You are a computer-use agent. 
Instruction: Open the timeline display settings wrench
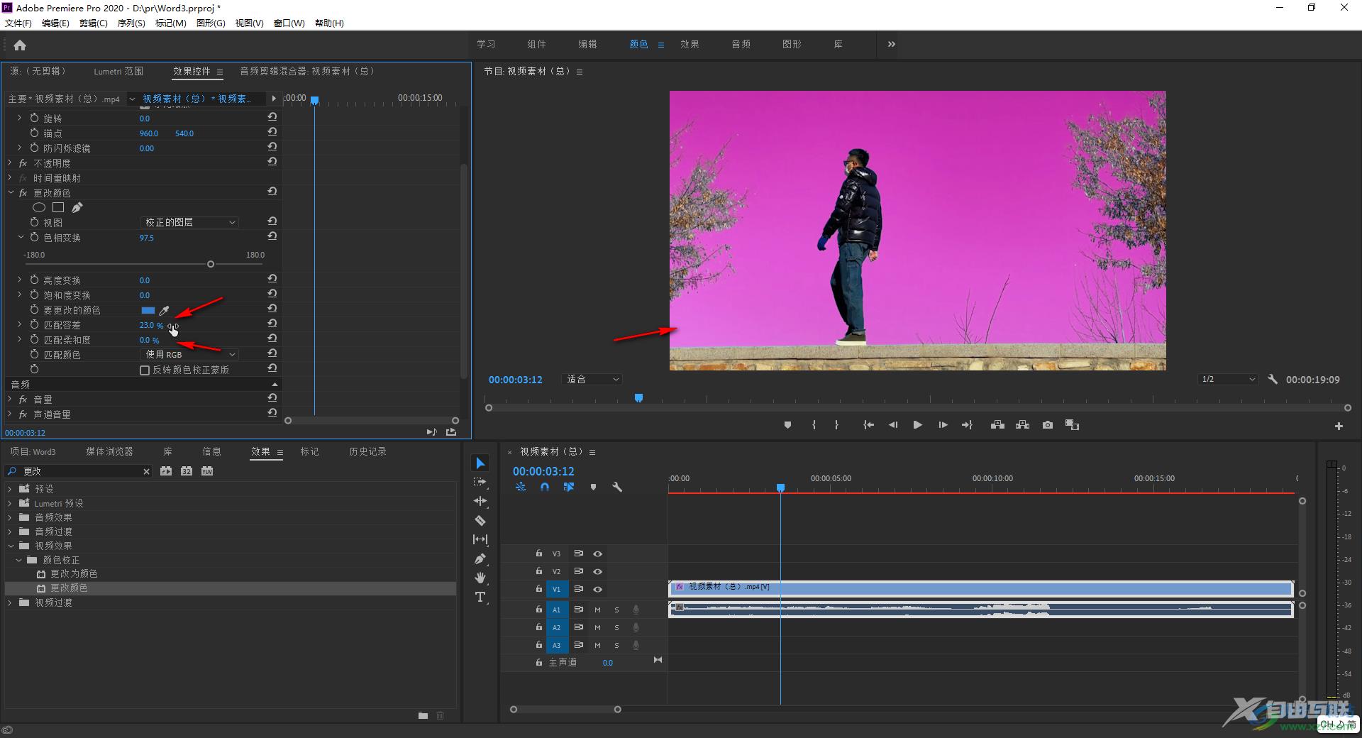pyautogui.click(x=617, y=488)
